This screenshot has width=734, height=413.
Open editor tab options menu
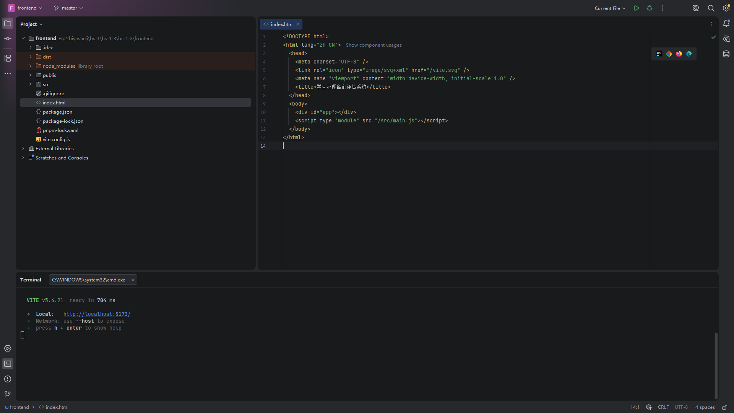click(x=711, y=24)
